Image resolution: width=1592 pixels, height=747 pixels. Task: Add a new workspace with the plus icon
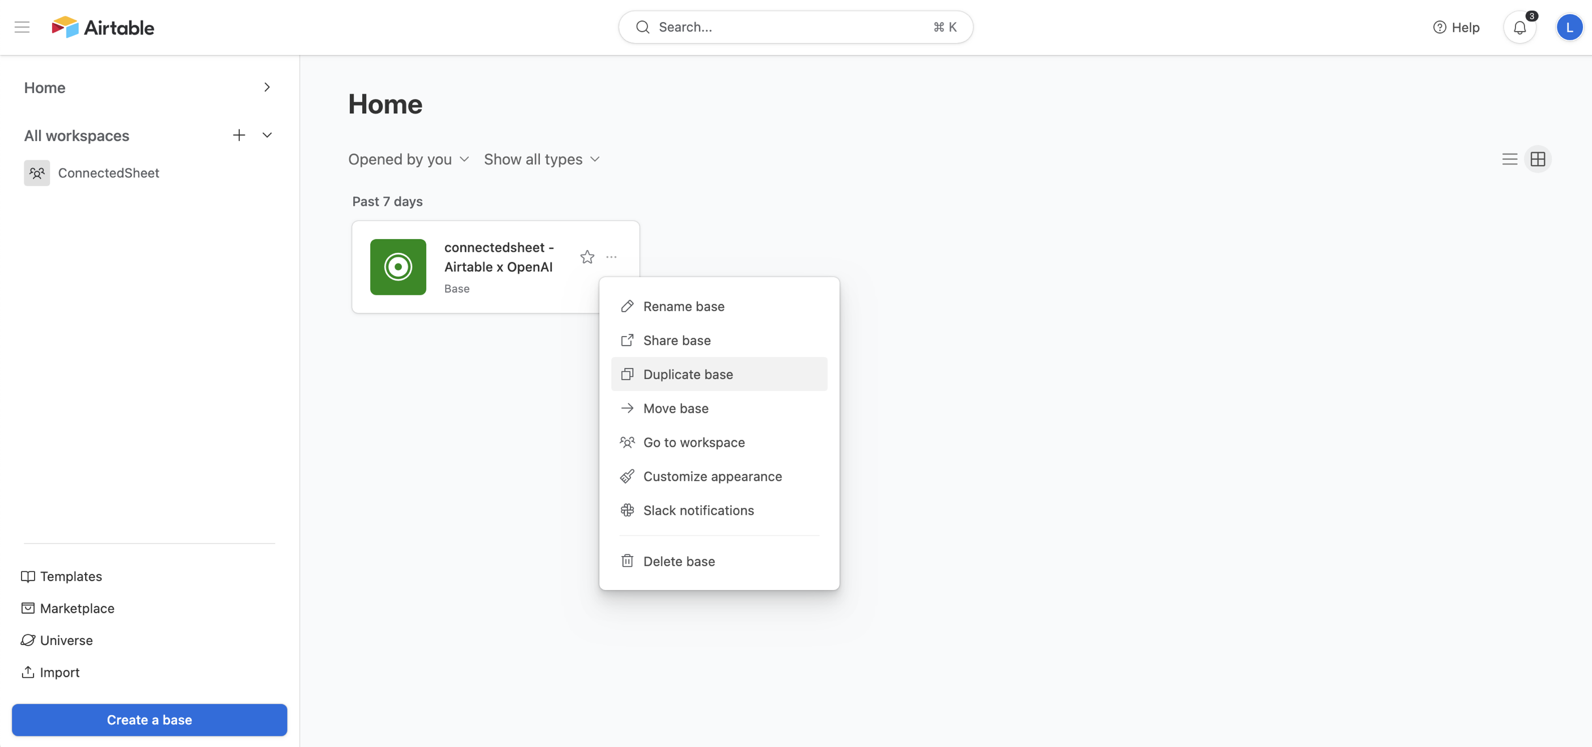[239, 135]
